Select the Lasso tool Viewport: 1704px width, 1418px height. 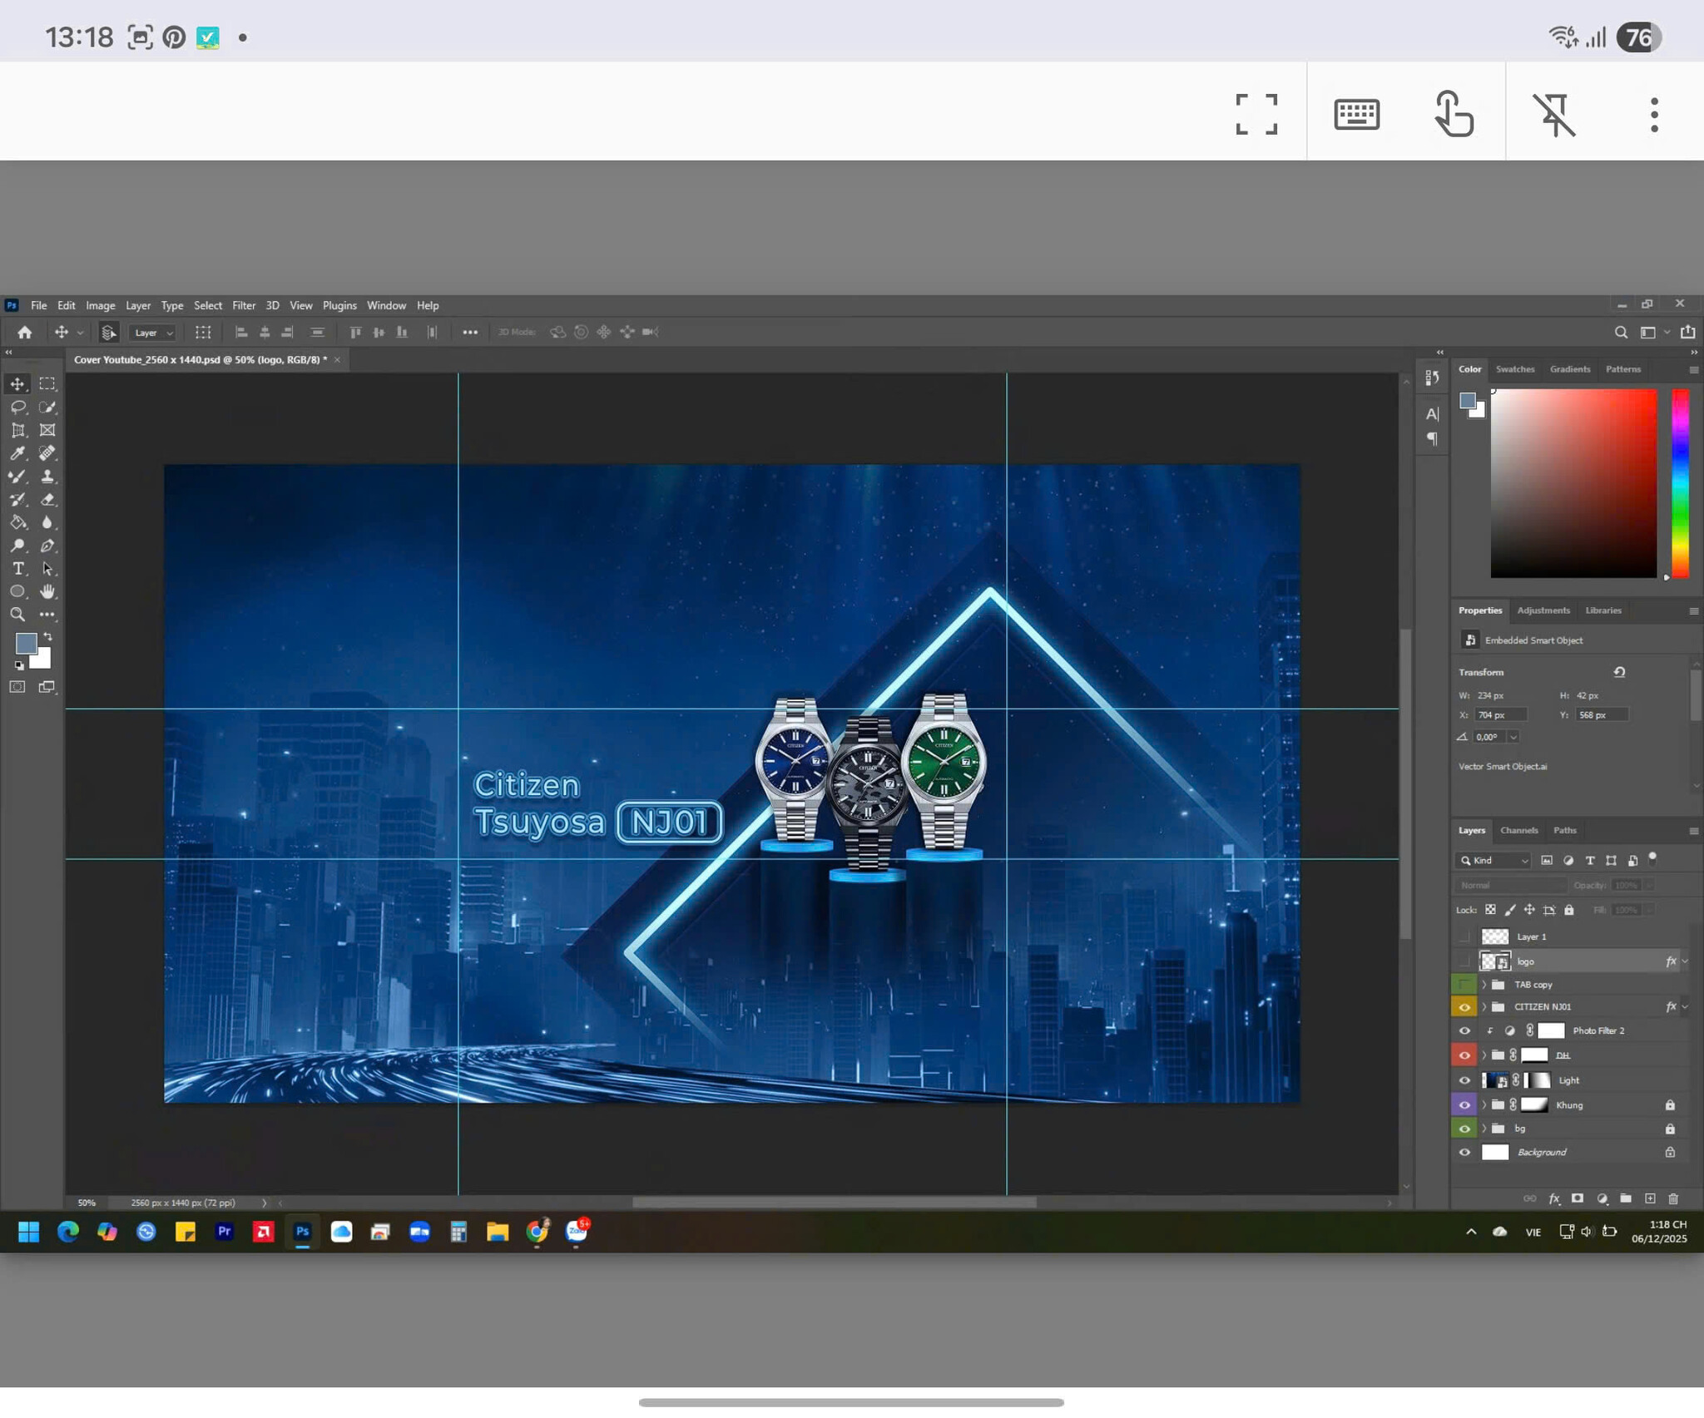point(17,407)
